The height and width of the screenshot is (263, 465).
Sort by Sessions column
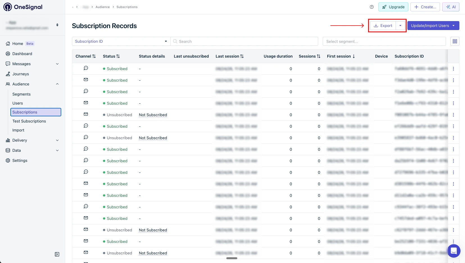click(309, 56)
